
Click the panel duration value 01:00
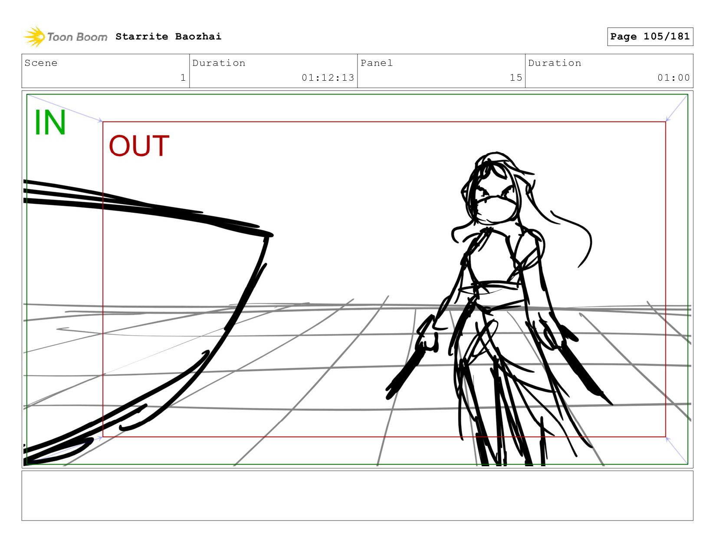(x=673, y=78)
